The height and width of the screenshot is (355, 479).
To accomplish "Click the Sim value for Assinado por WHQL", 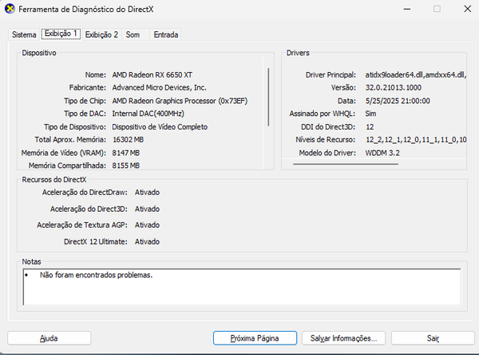I will tap(370, 114).
